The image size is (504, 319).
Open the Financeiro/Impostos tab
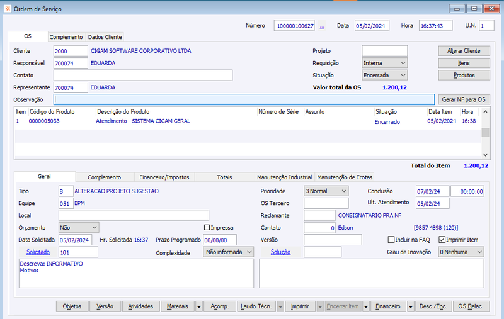tap(164, 177)
